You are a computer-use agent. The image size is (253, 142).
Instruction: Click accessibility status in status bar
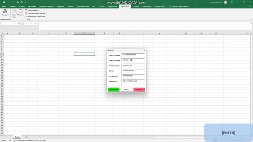(29, 140)
